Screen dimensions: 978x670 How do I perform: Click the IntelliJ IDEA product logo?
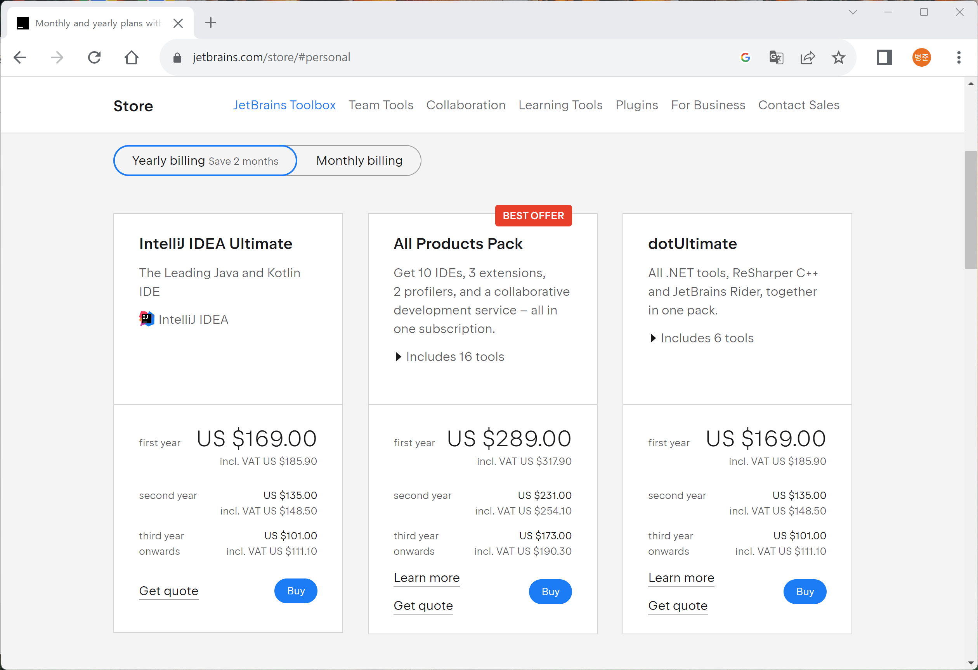tap(146, 319)
